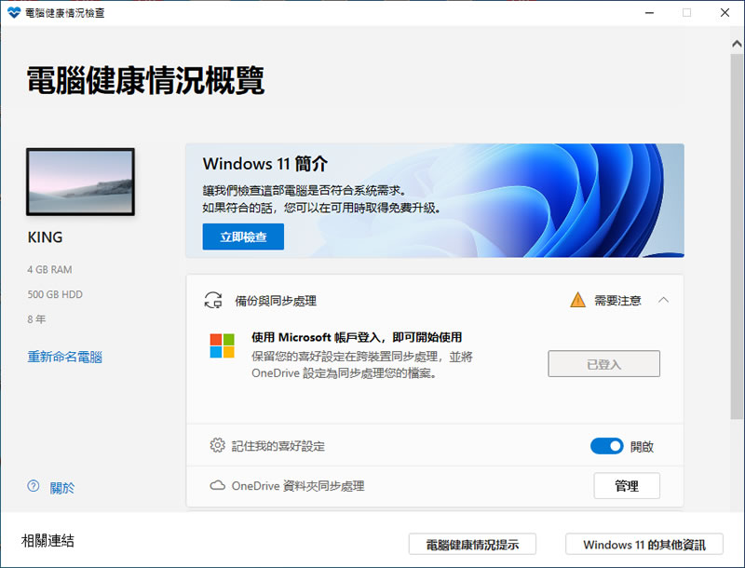This screenshot has height=568, width=745.
Task: Click the gear icon beside 記住我的喜好設定
Action: pos(217,445)
